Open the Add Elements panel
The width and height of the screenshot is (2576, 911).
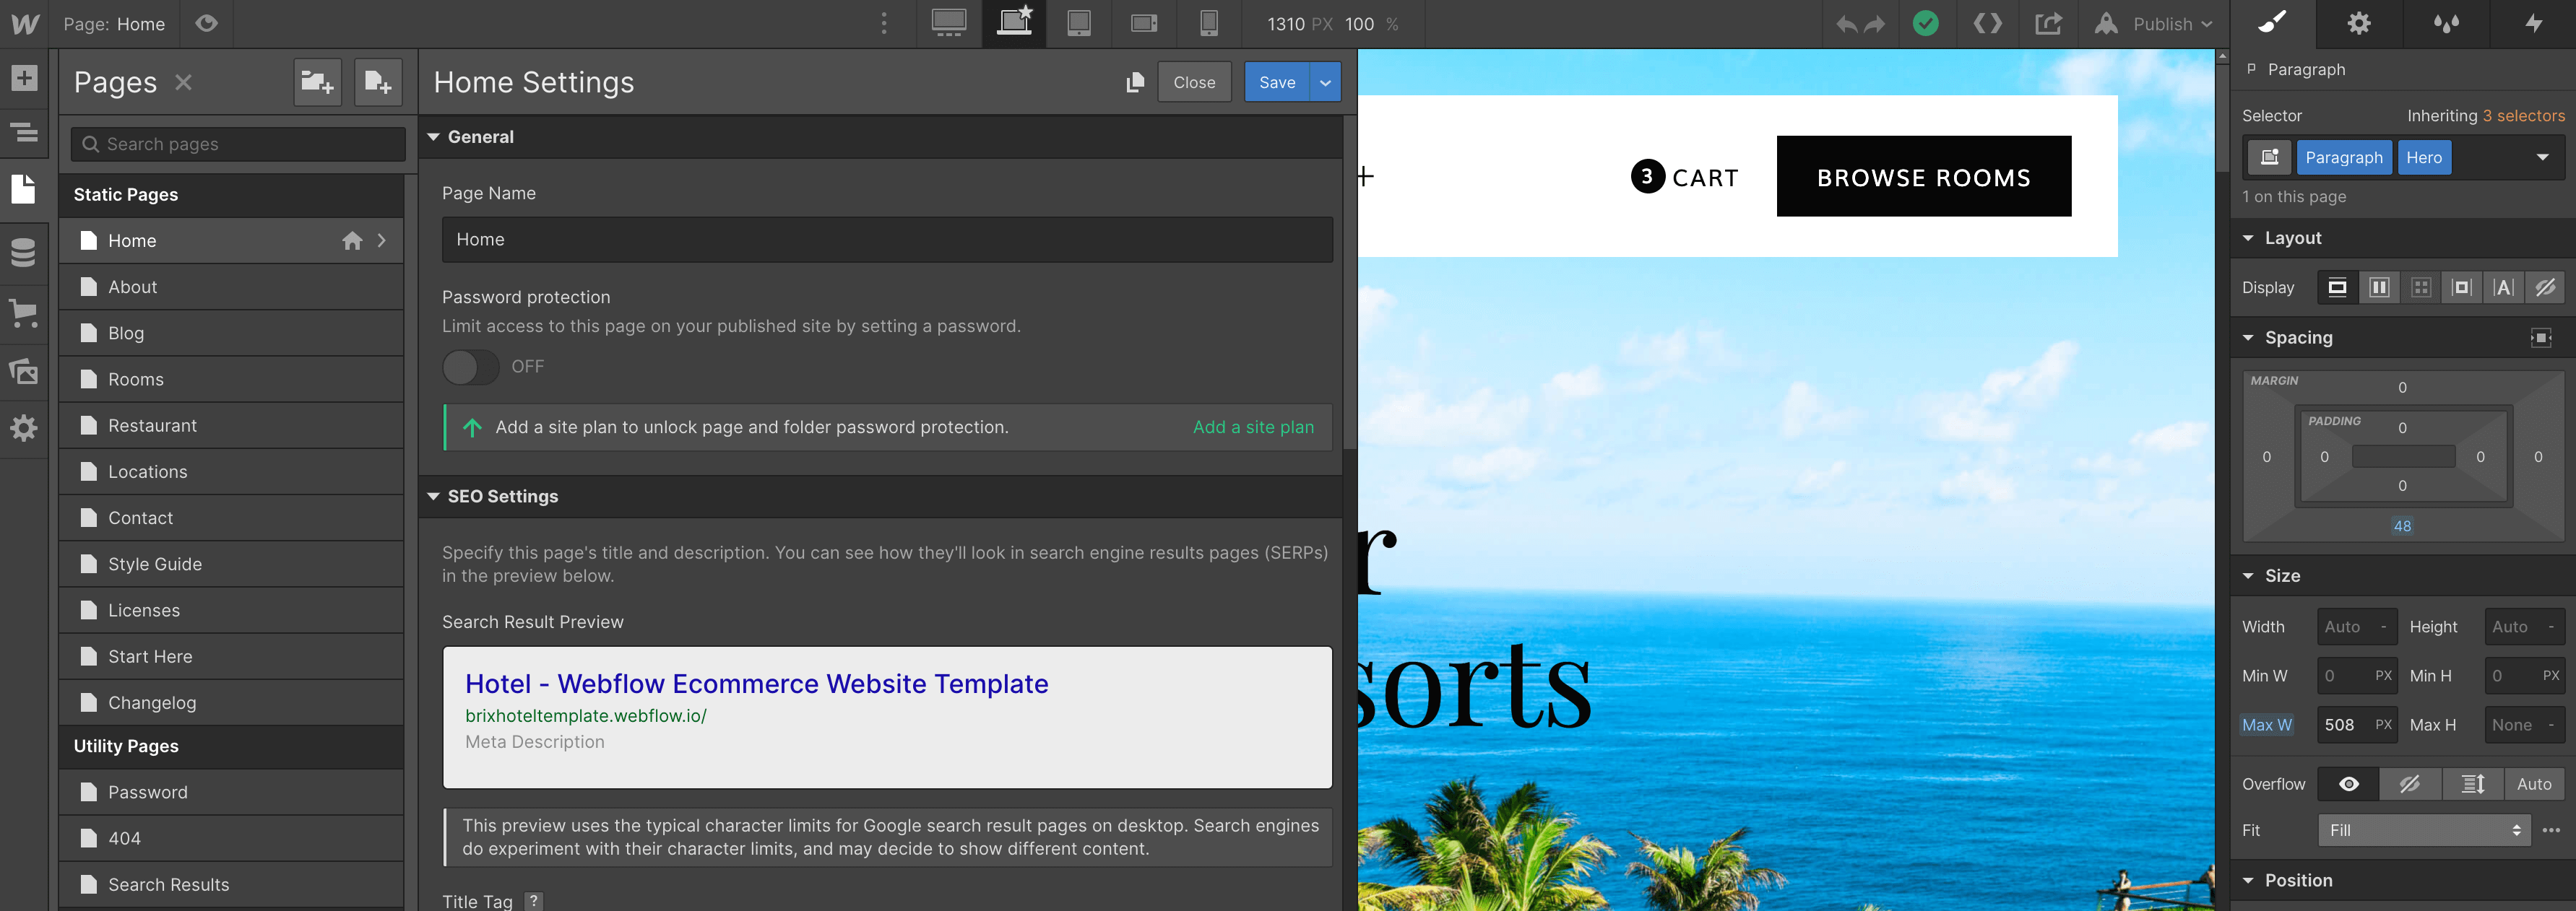coord(24,77)
